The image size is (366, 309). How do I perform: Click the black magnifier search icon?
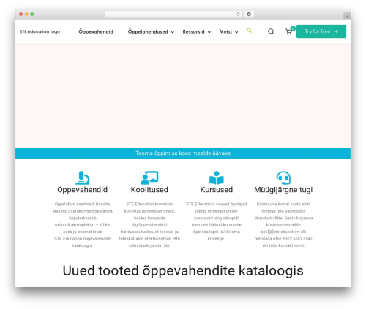pyautogui.click(x=271, y=31)
